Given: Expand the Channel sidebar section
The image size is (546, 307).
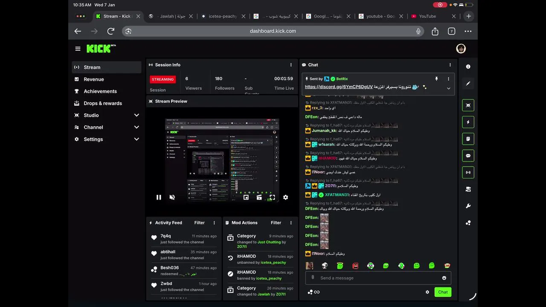Looking at the screenshot, I should point(107,127).
